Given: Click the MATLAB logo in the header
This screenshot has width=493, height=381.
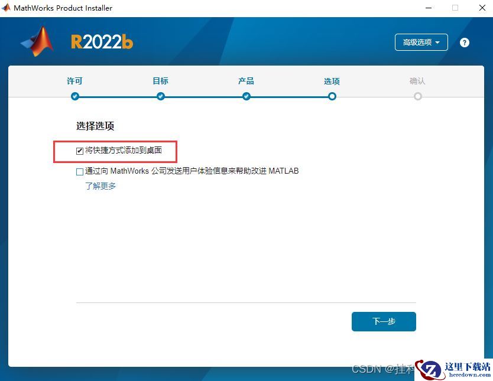Looking at the screenshot, I should coord(38,41).
